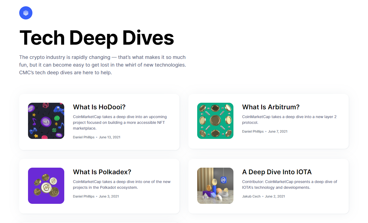The height and width of the screenshot is (223, 368).
Task: Open the Polkadex purple coins thumbnail
Action: [x=46, y=186]
